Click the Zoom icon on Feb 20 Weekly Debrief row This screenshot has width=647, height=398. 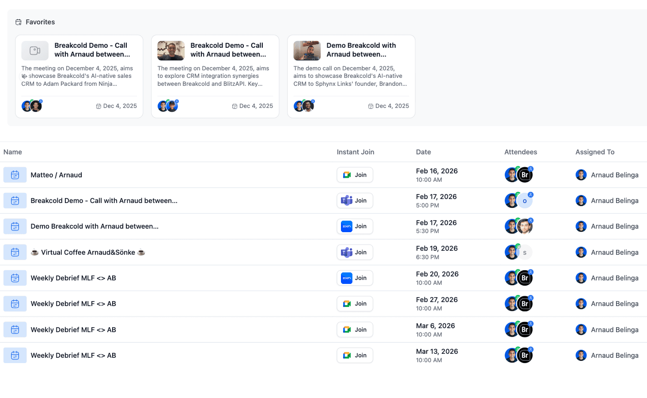pos(346,278)
